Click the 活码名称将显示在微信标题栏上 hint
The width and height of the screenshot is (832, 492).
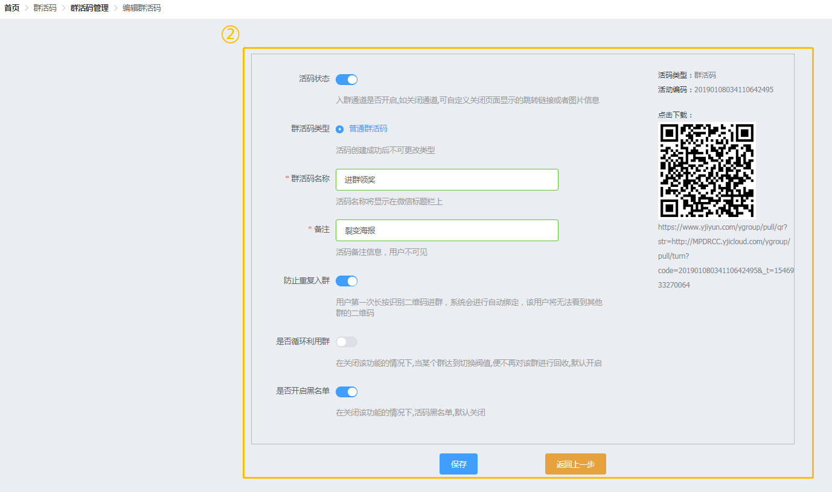(x=389, y=201)
